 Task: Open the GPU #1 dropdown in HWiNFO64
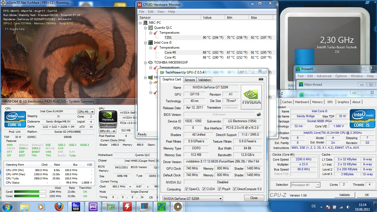(x=107, y=131)
